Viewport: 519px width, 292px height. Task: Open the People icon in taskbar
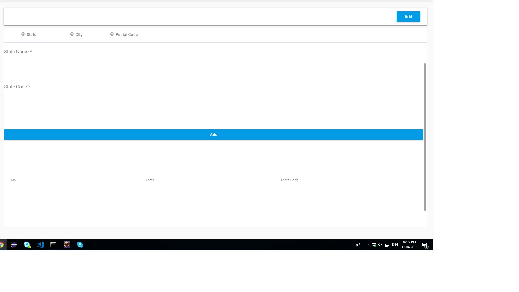point(358,245)
